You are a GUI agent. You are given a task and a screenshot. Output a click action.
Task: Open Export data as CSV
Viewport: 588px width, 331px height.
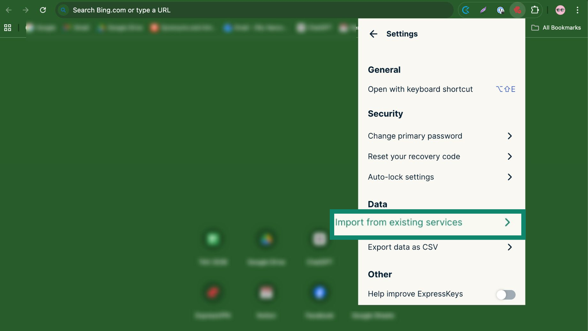(441, 247)
